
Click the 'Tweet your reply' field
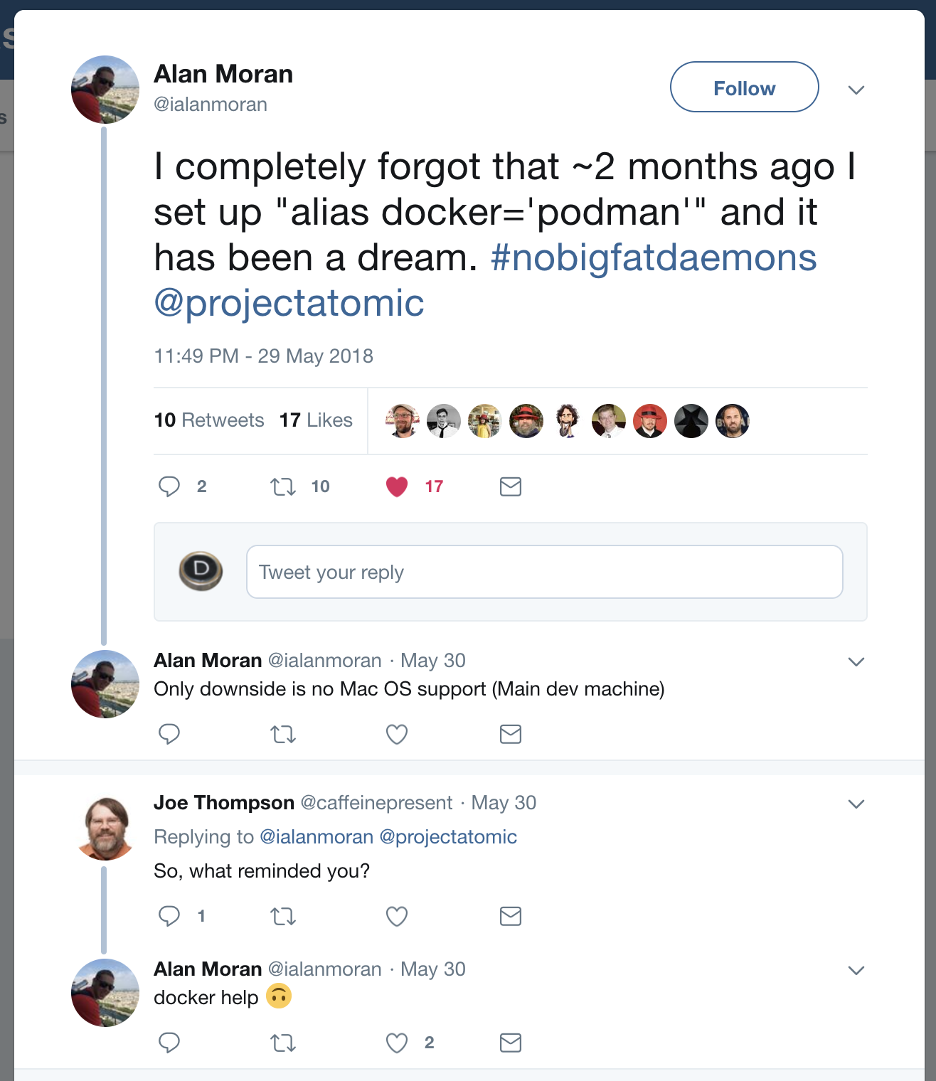pos(544,572)
